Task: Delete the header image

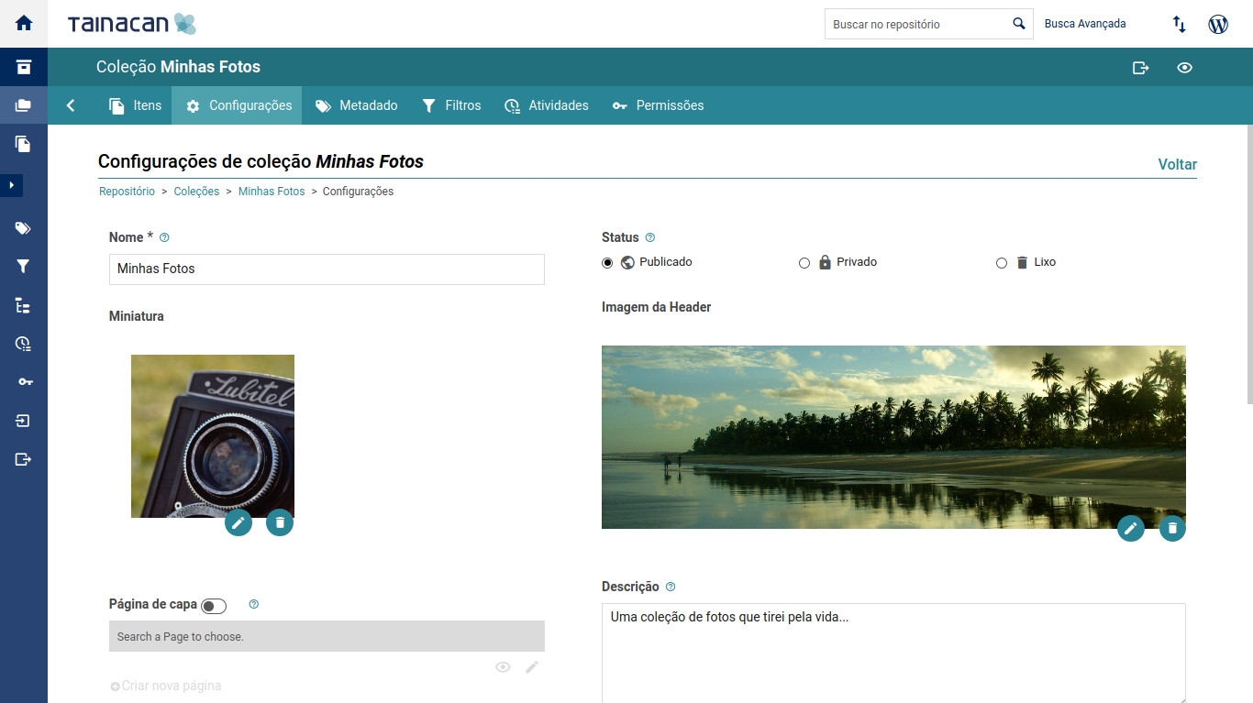Action: click(1172, 528)
